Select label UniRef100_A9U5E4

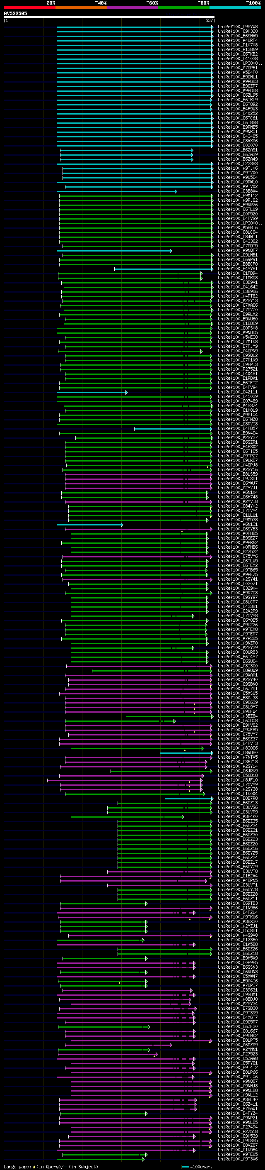238,178
